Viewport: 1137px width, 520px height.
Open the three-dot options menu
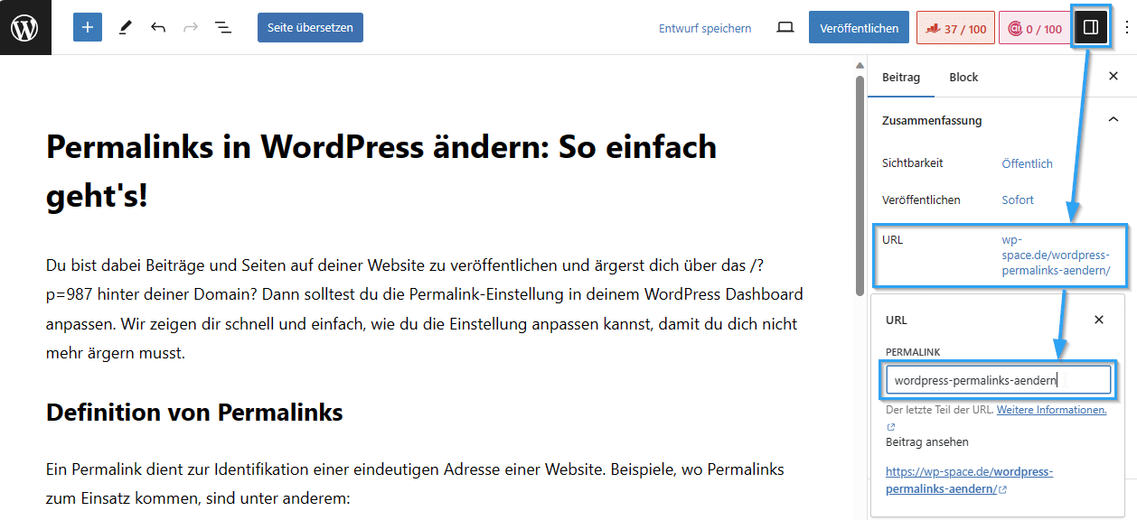pos(1126,27)
